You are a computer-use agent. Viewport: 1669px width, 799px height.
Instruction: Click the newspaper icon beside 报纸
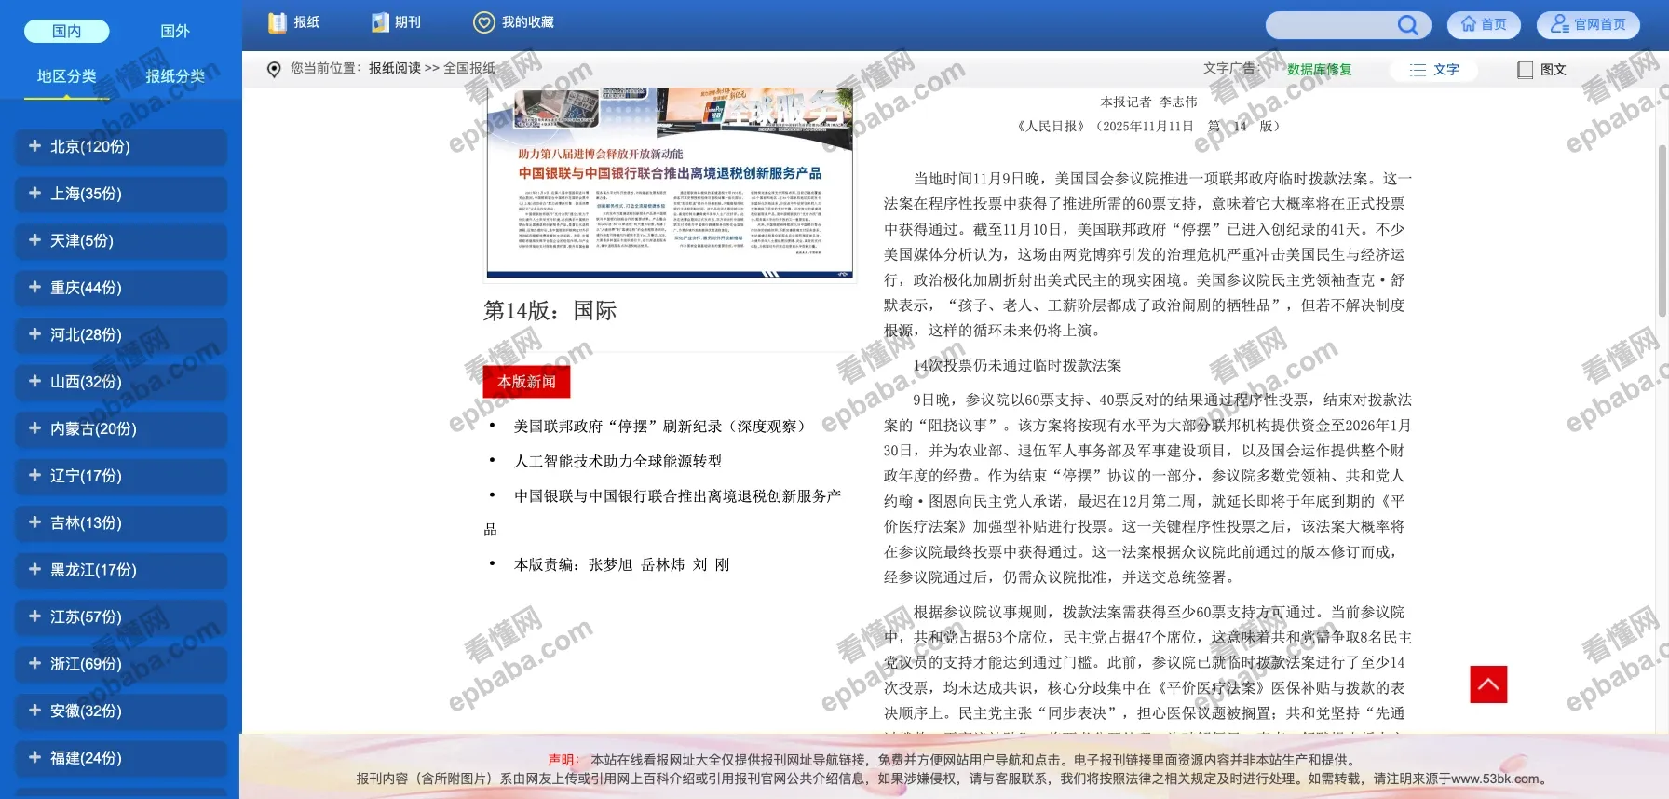click(277, 22)
